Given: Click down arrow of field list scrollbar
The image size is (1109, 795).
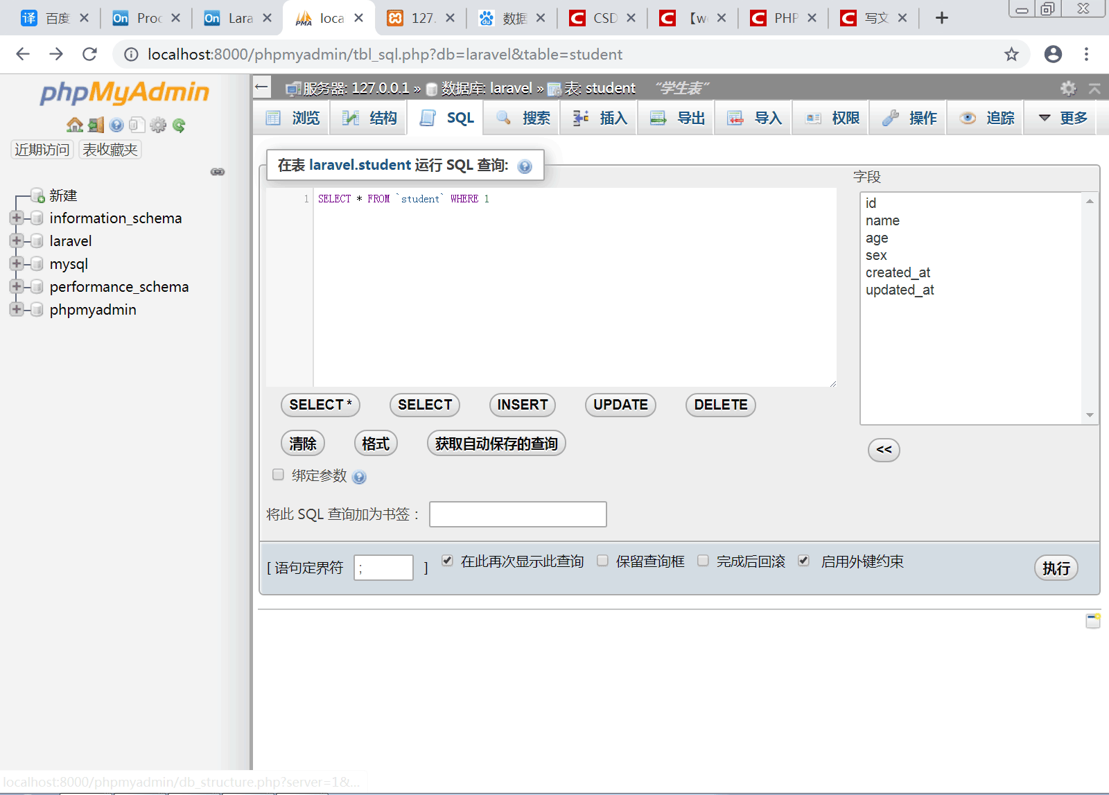Looking at the screenshot, I should coord(1090,415).
